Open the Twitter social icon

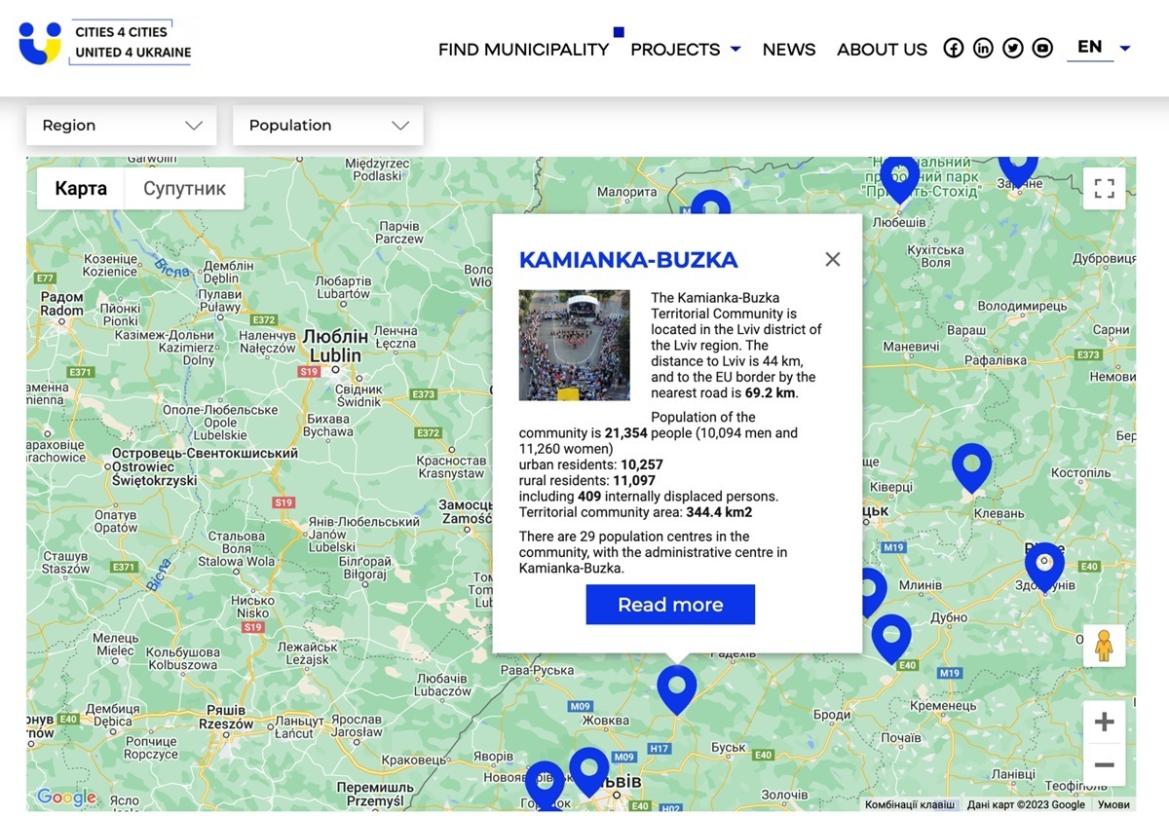coord(1013,49)
